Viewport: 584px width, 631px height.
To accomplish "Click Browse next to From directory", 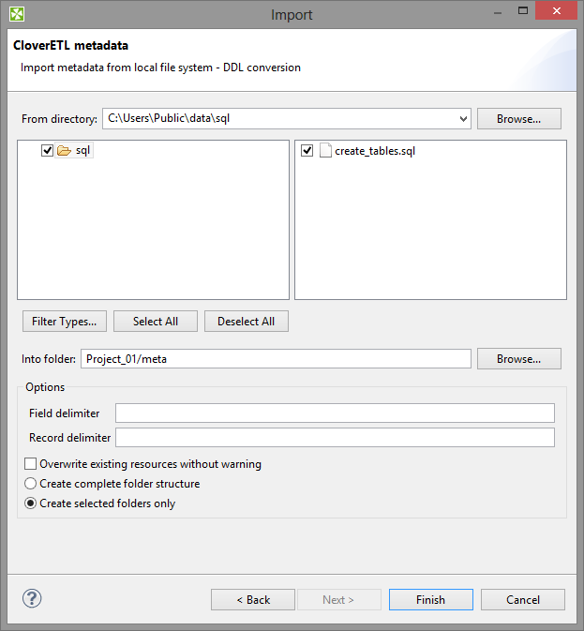I will (518, 119).
